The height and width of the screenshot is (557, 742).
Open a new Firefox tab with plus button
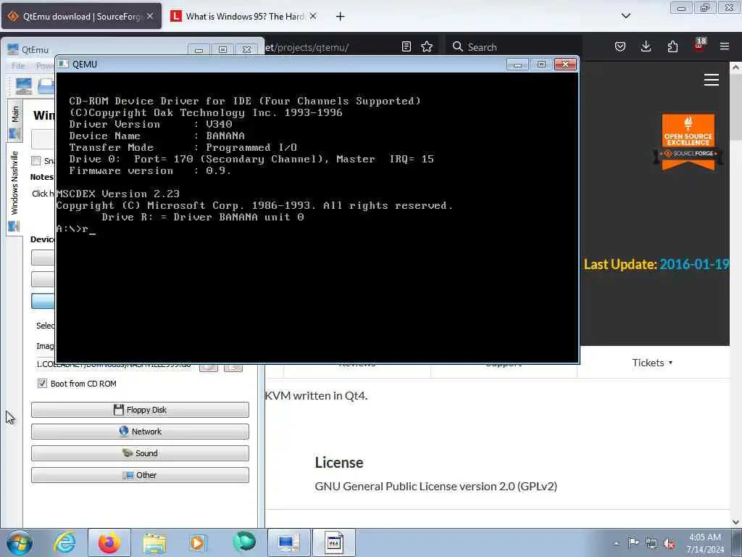(340, 17)
